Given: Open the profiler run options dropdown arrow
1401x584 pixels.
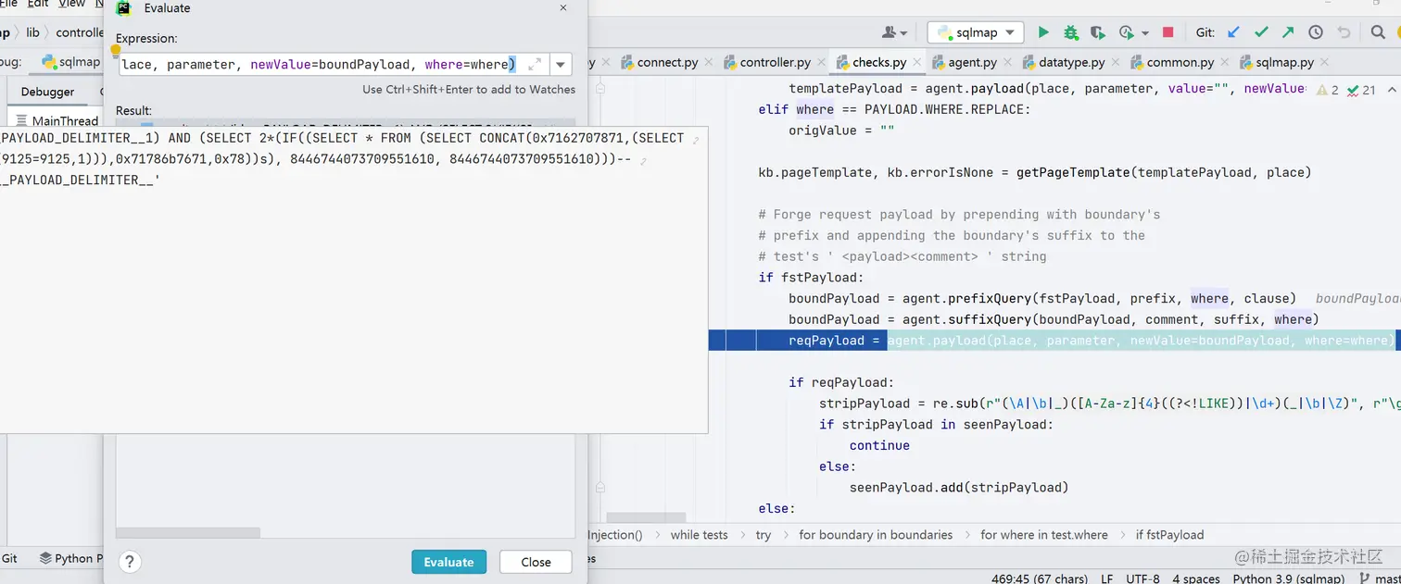Looking at the screenshot, I should [x=1145, y=33].
